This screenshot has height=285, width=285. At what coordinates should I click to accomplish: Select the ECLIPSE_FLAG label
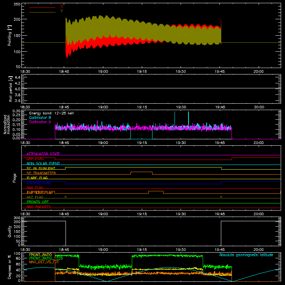coord(39,183)
